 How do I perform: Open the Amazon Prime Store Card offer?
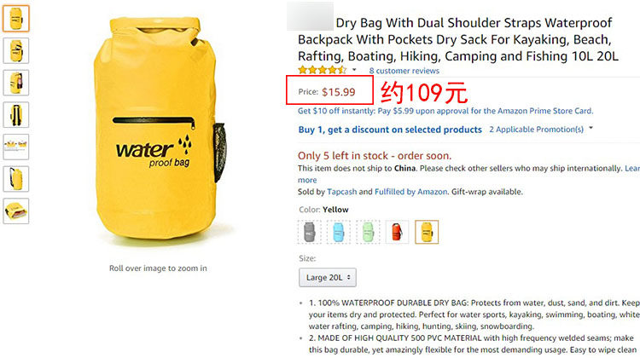(x=445, y=111)
